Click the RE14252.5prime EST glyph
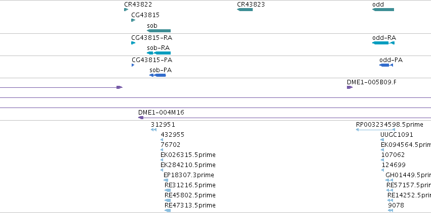 [390, 200]
